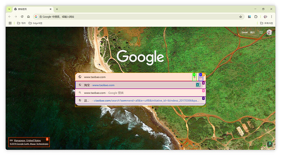281x155 pixels.
Task: Open the extensions puzzle-piece menu
Action: pos(256,17)
